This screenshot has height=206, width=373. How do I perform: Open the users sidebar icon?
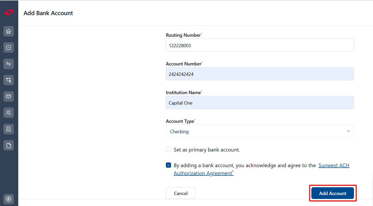pos(9,113)
